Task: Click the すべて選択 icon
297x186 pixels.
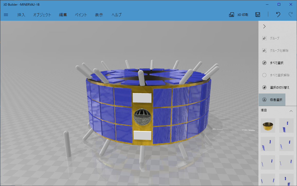Action: (x=264, y=63)
